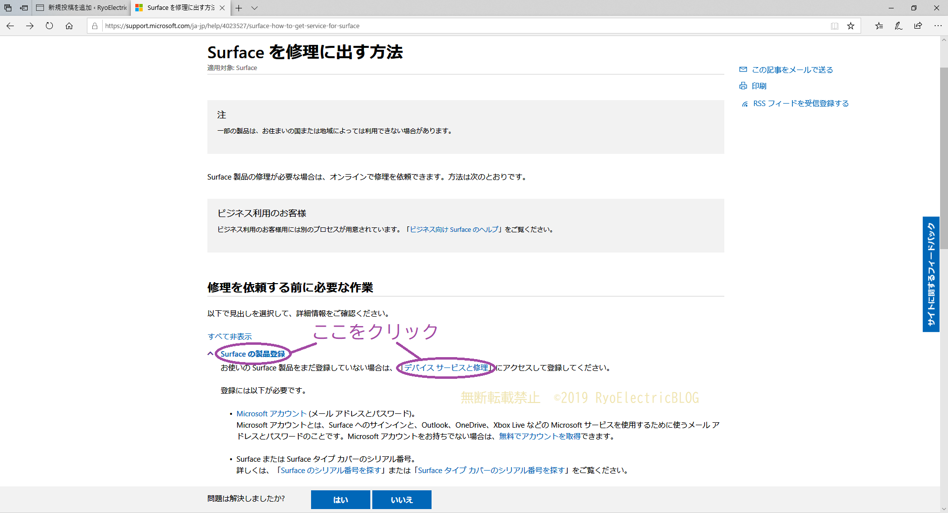Select the Surface を修理に出す方法 tab
948x513 pixels.
coord(180,8)
